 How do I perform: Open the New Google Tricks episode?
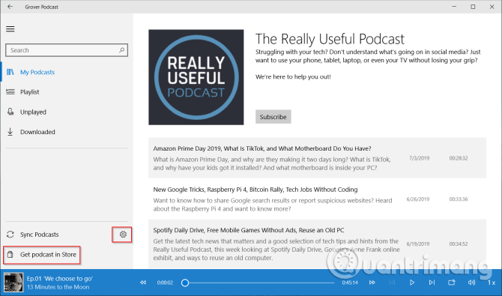coord(317,199)
